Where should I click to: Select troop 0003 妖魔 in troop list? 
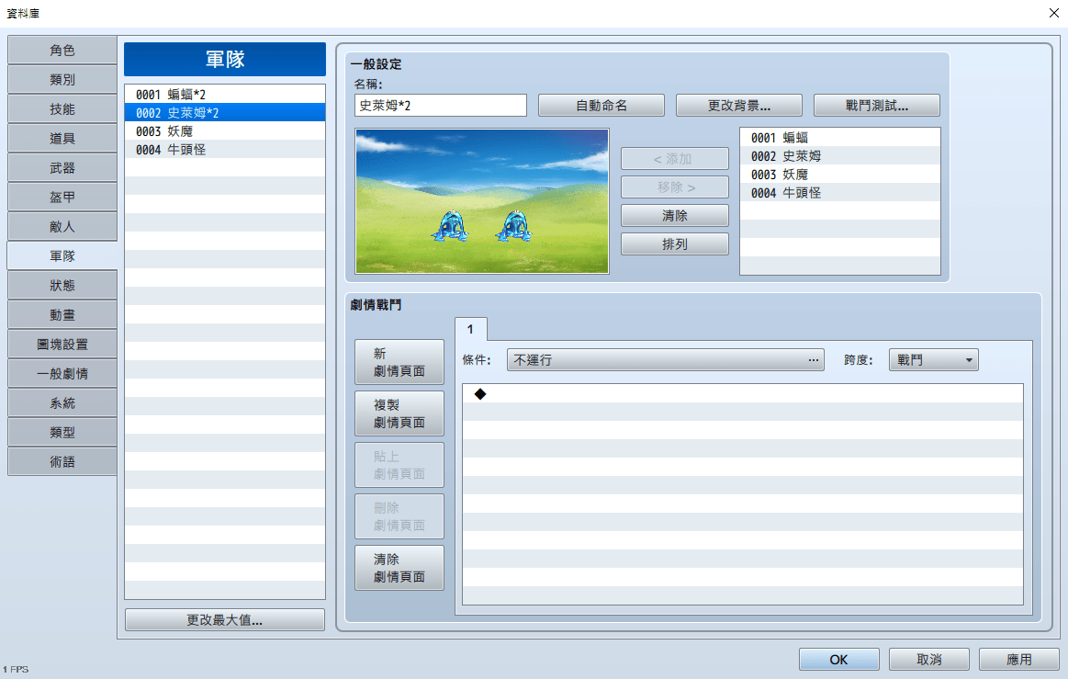(224, 131)
